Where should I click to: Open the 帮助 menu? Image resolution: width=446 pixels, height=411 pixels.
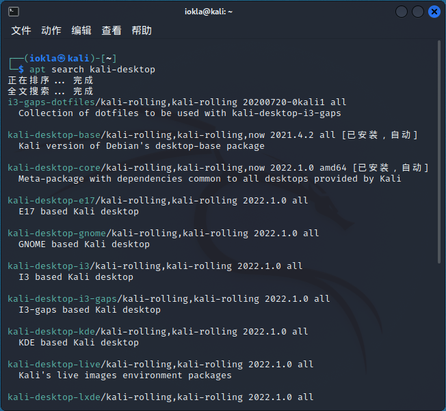(x=142, y=30)
